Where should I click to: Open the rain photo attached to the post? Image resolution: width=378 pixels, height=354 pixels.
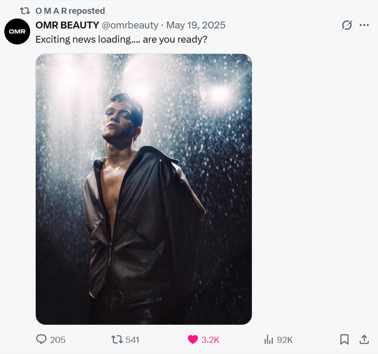(x=143, y=189)
